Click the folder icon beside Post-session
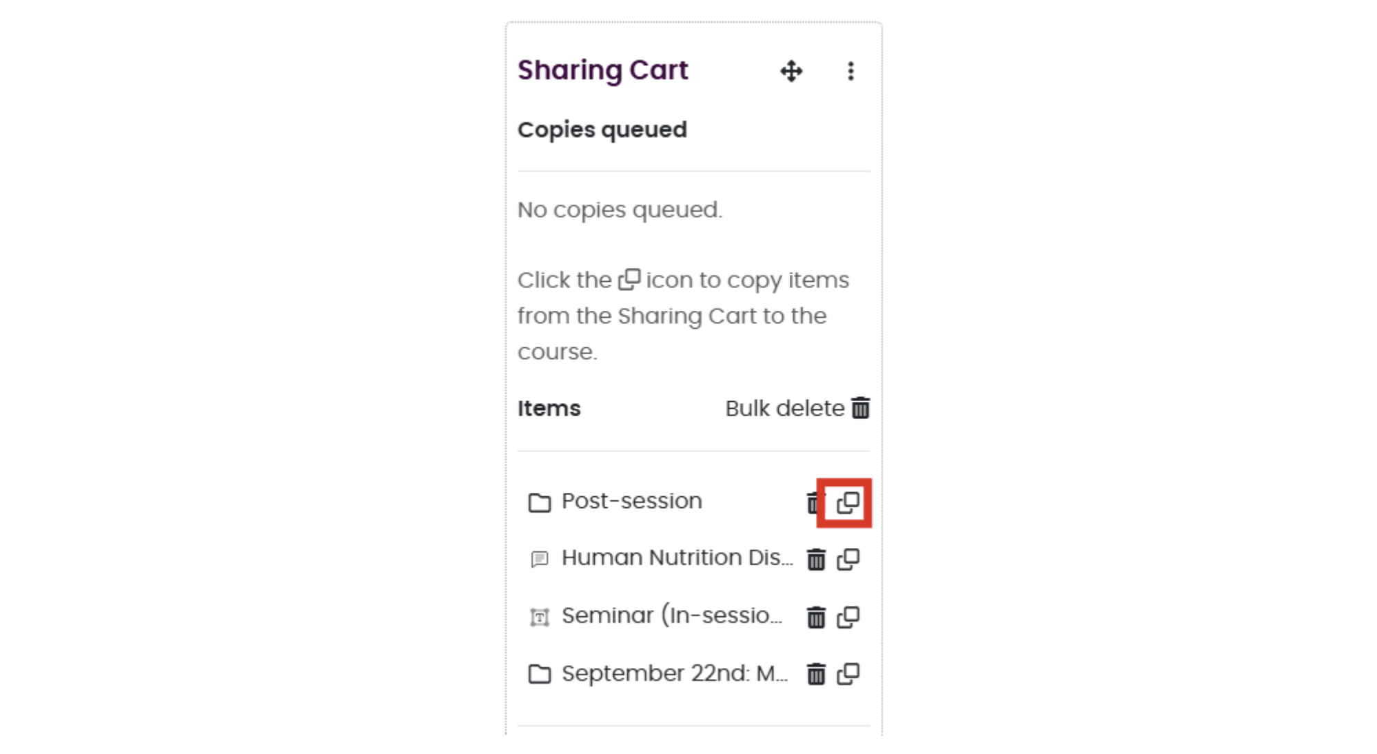1377x754 pixels. [x=540, y=501]
